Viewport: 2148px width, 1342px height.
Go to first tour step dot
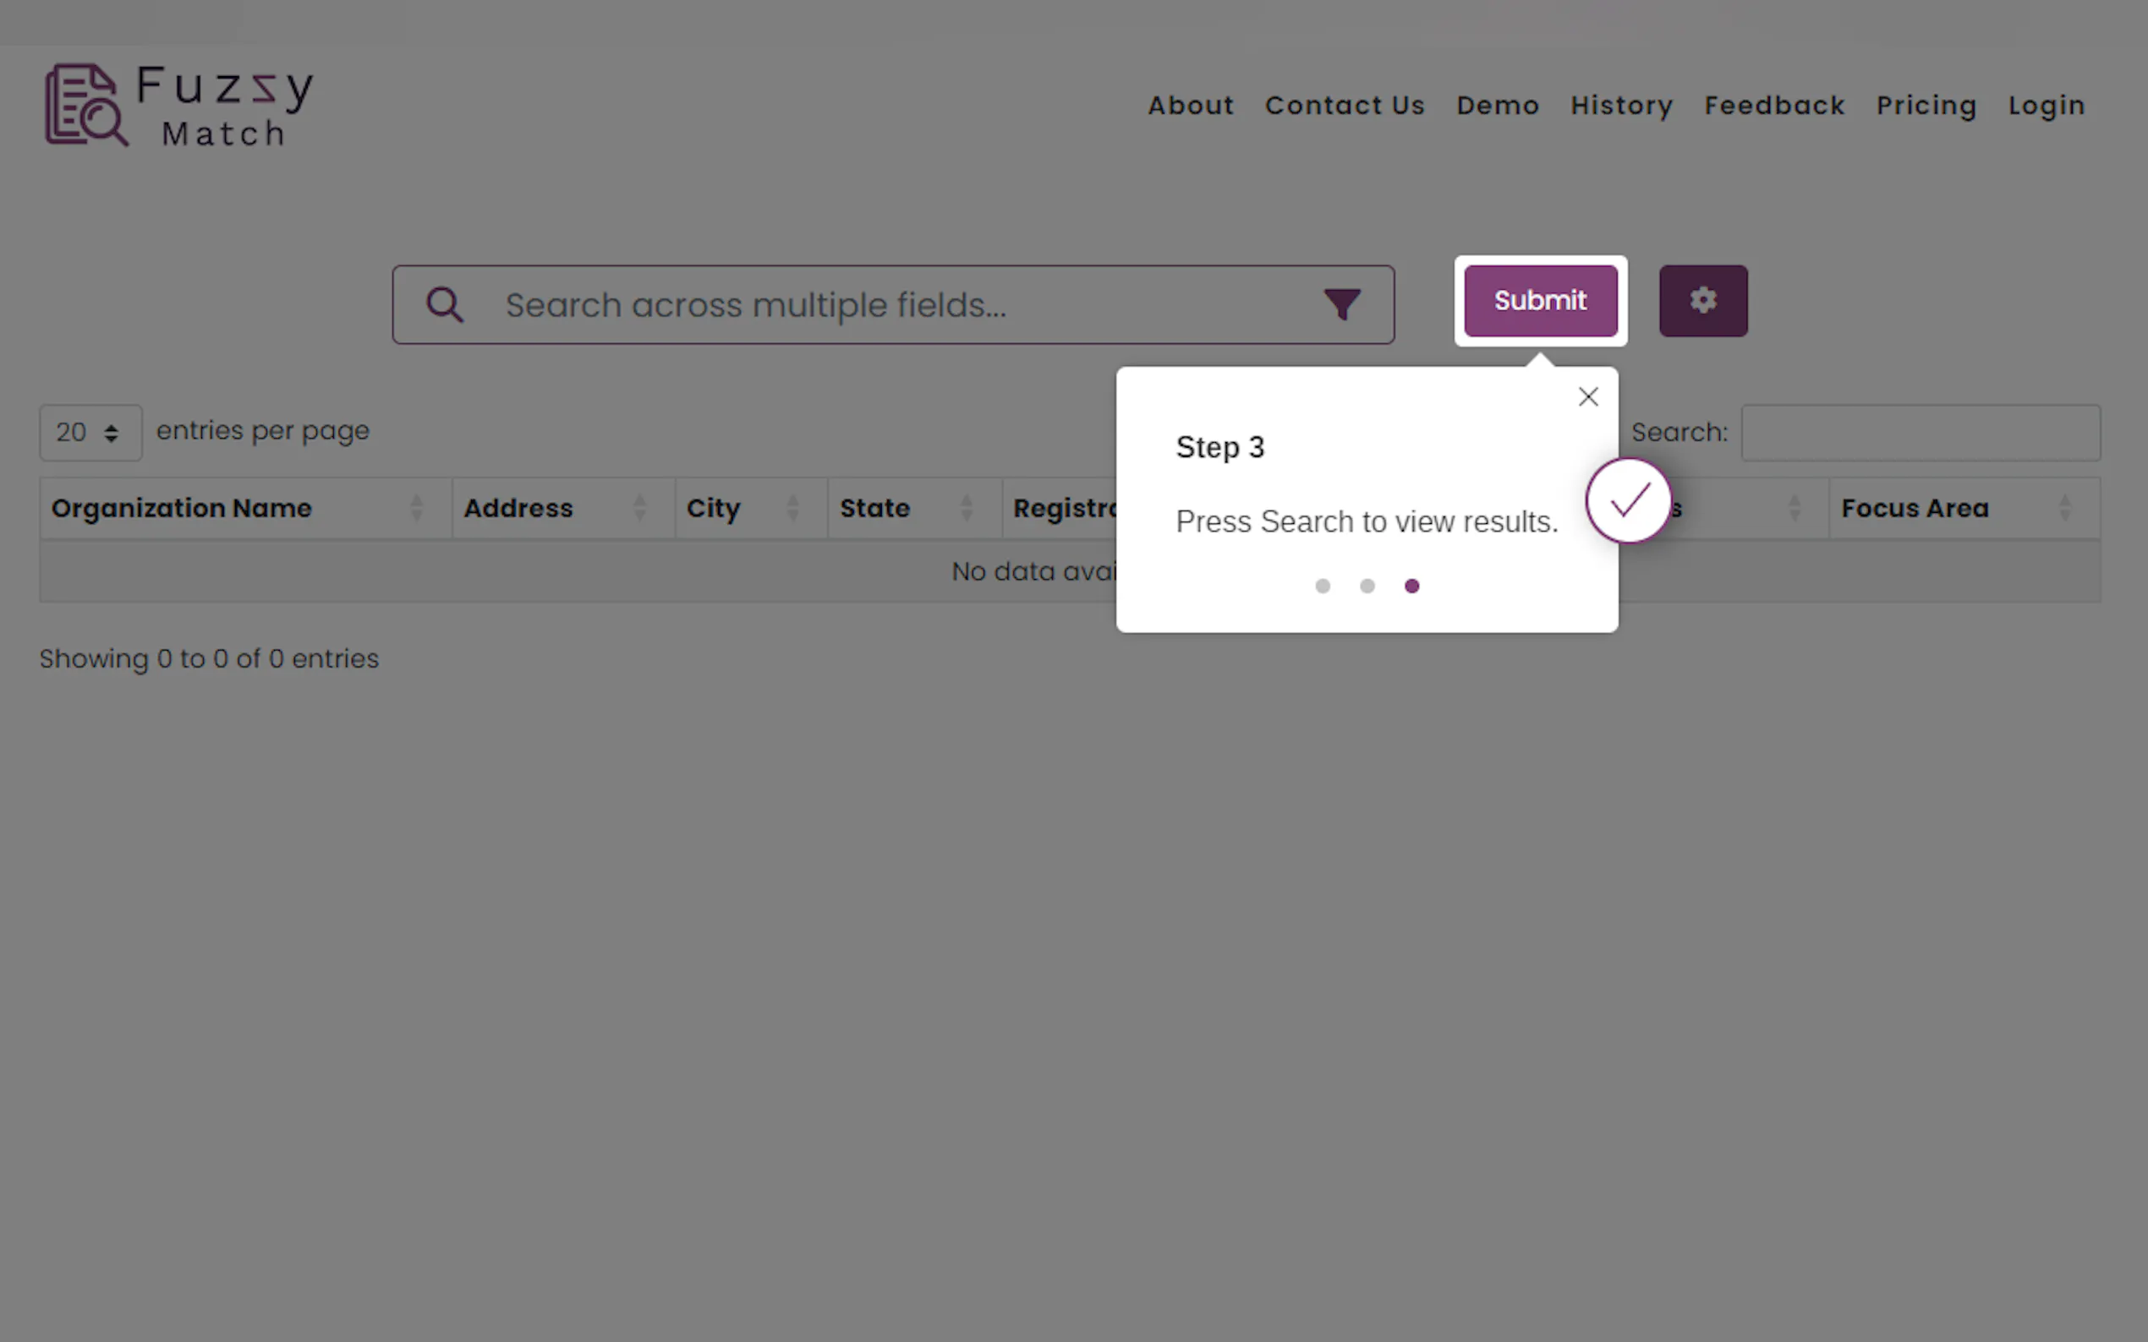pyautogui.click(x=1322, y=586)
